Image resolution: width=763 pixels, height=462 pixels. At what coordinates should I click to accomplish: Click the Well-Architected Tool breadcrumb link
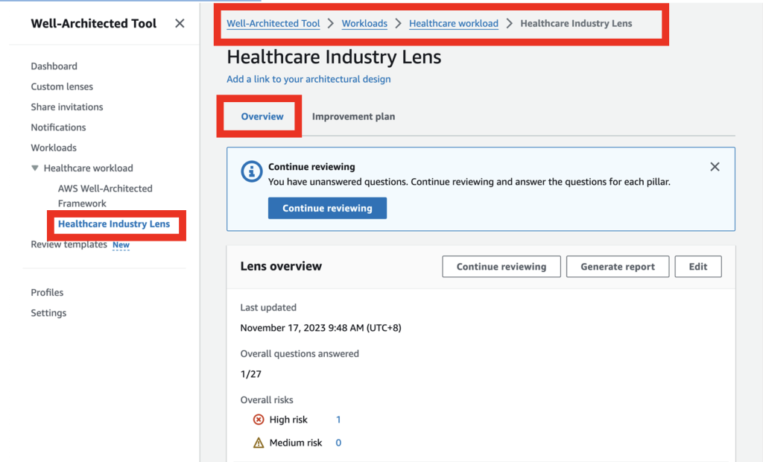pyautogui.click(x=273, y=23)
